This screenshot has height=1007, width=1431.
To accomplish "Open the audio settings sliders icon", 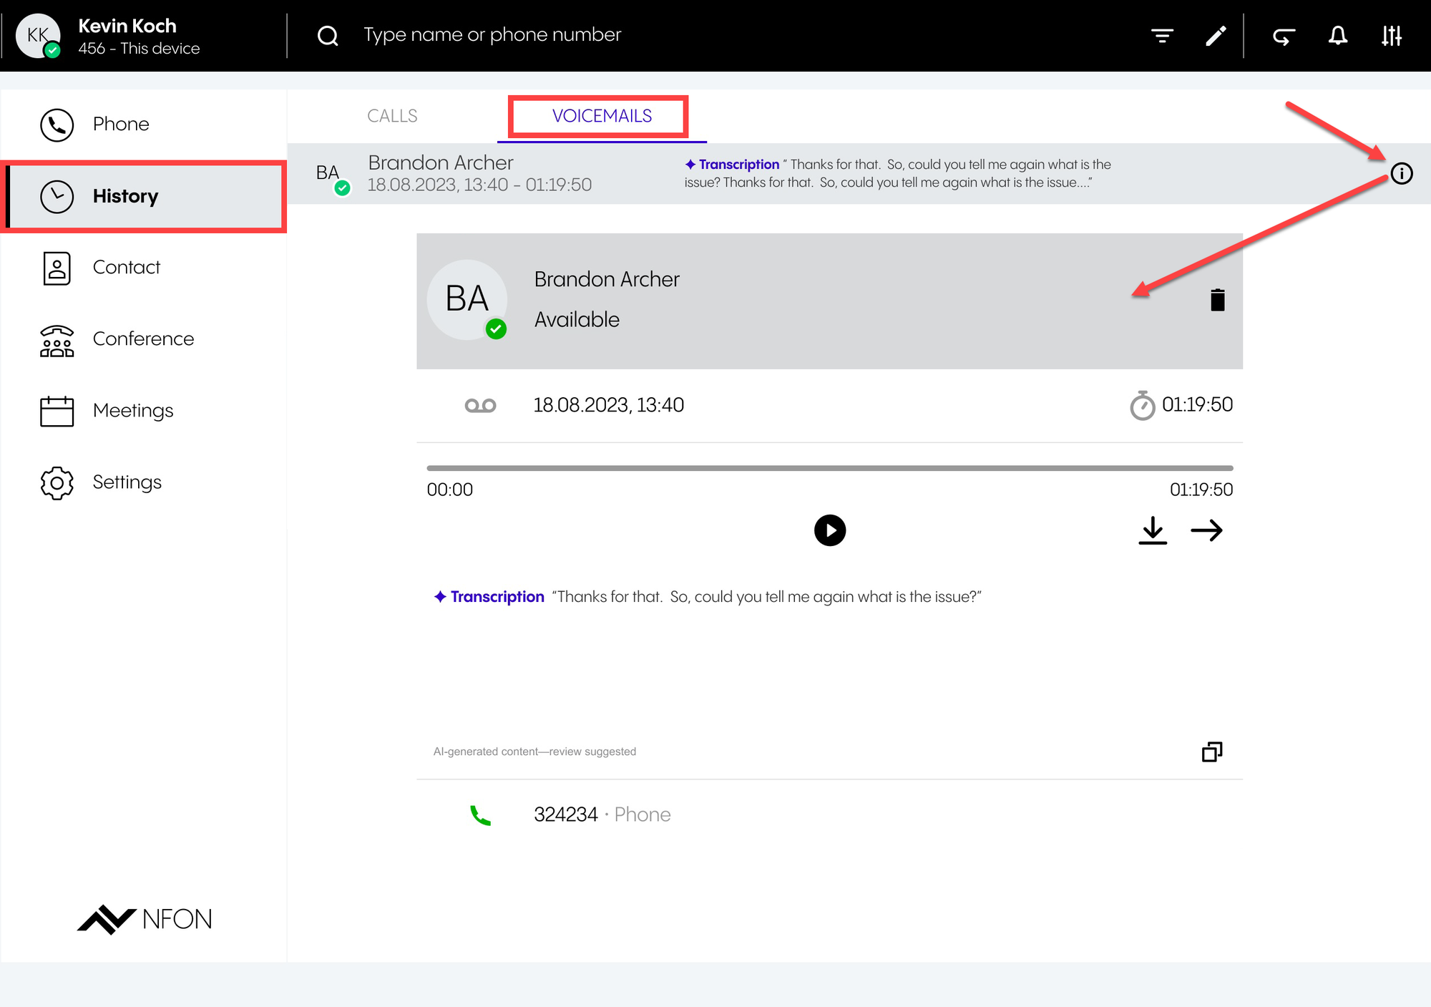I will click(1391, 35).
